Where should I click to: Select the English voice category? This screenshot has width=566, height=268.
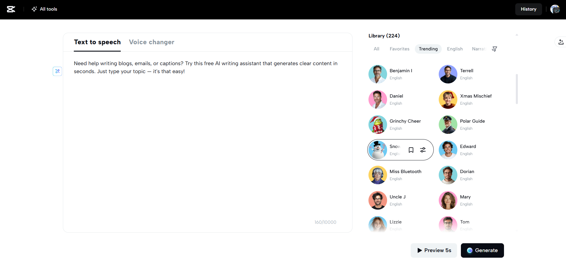coord(455,49)
